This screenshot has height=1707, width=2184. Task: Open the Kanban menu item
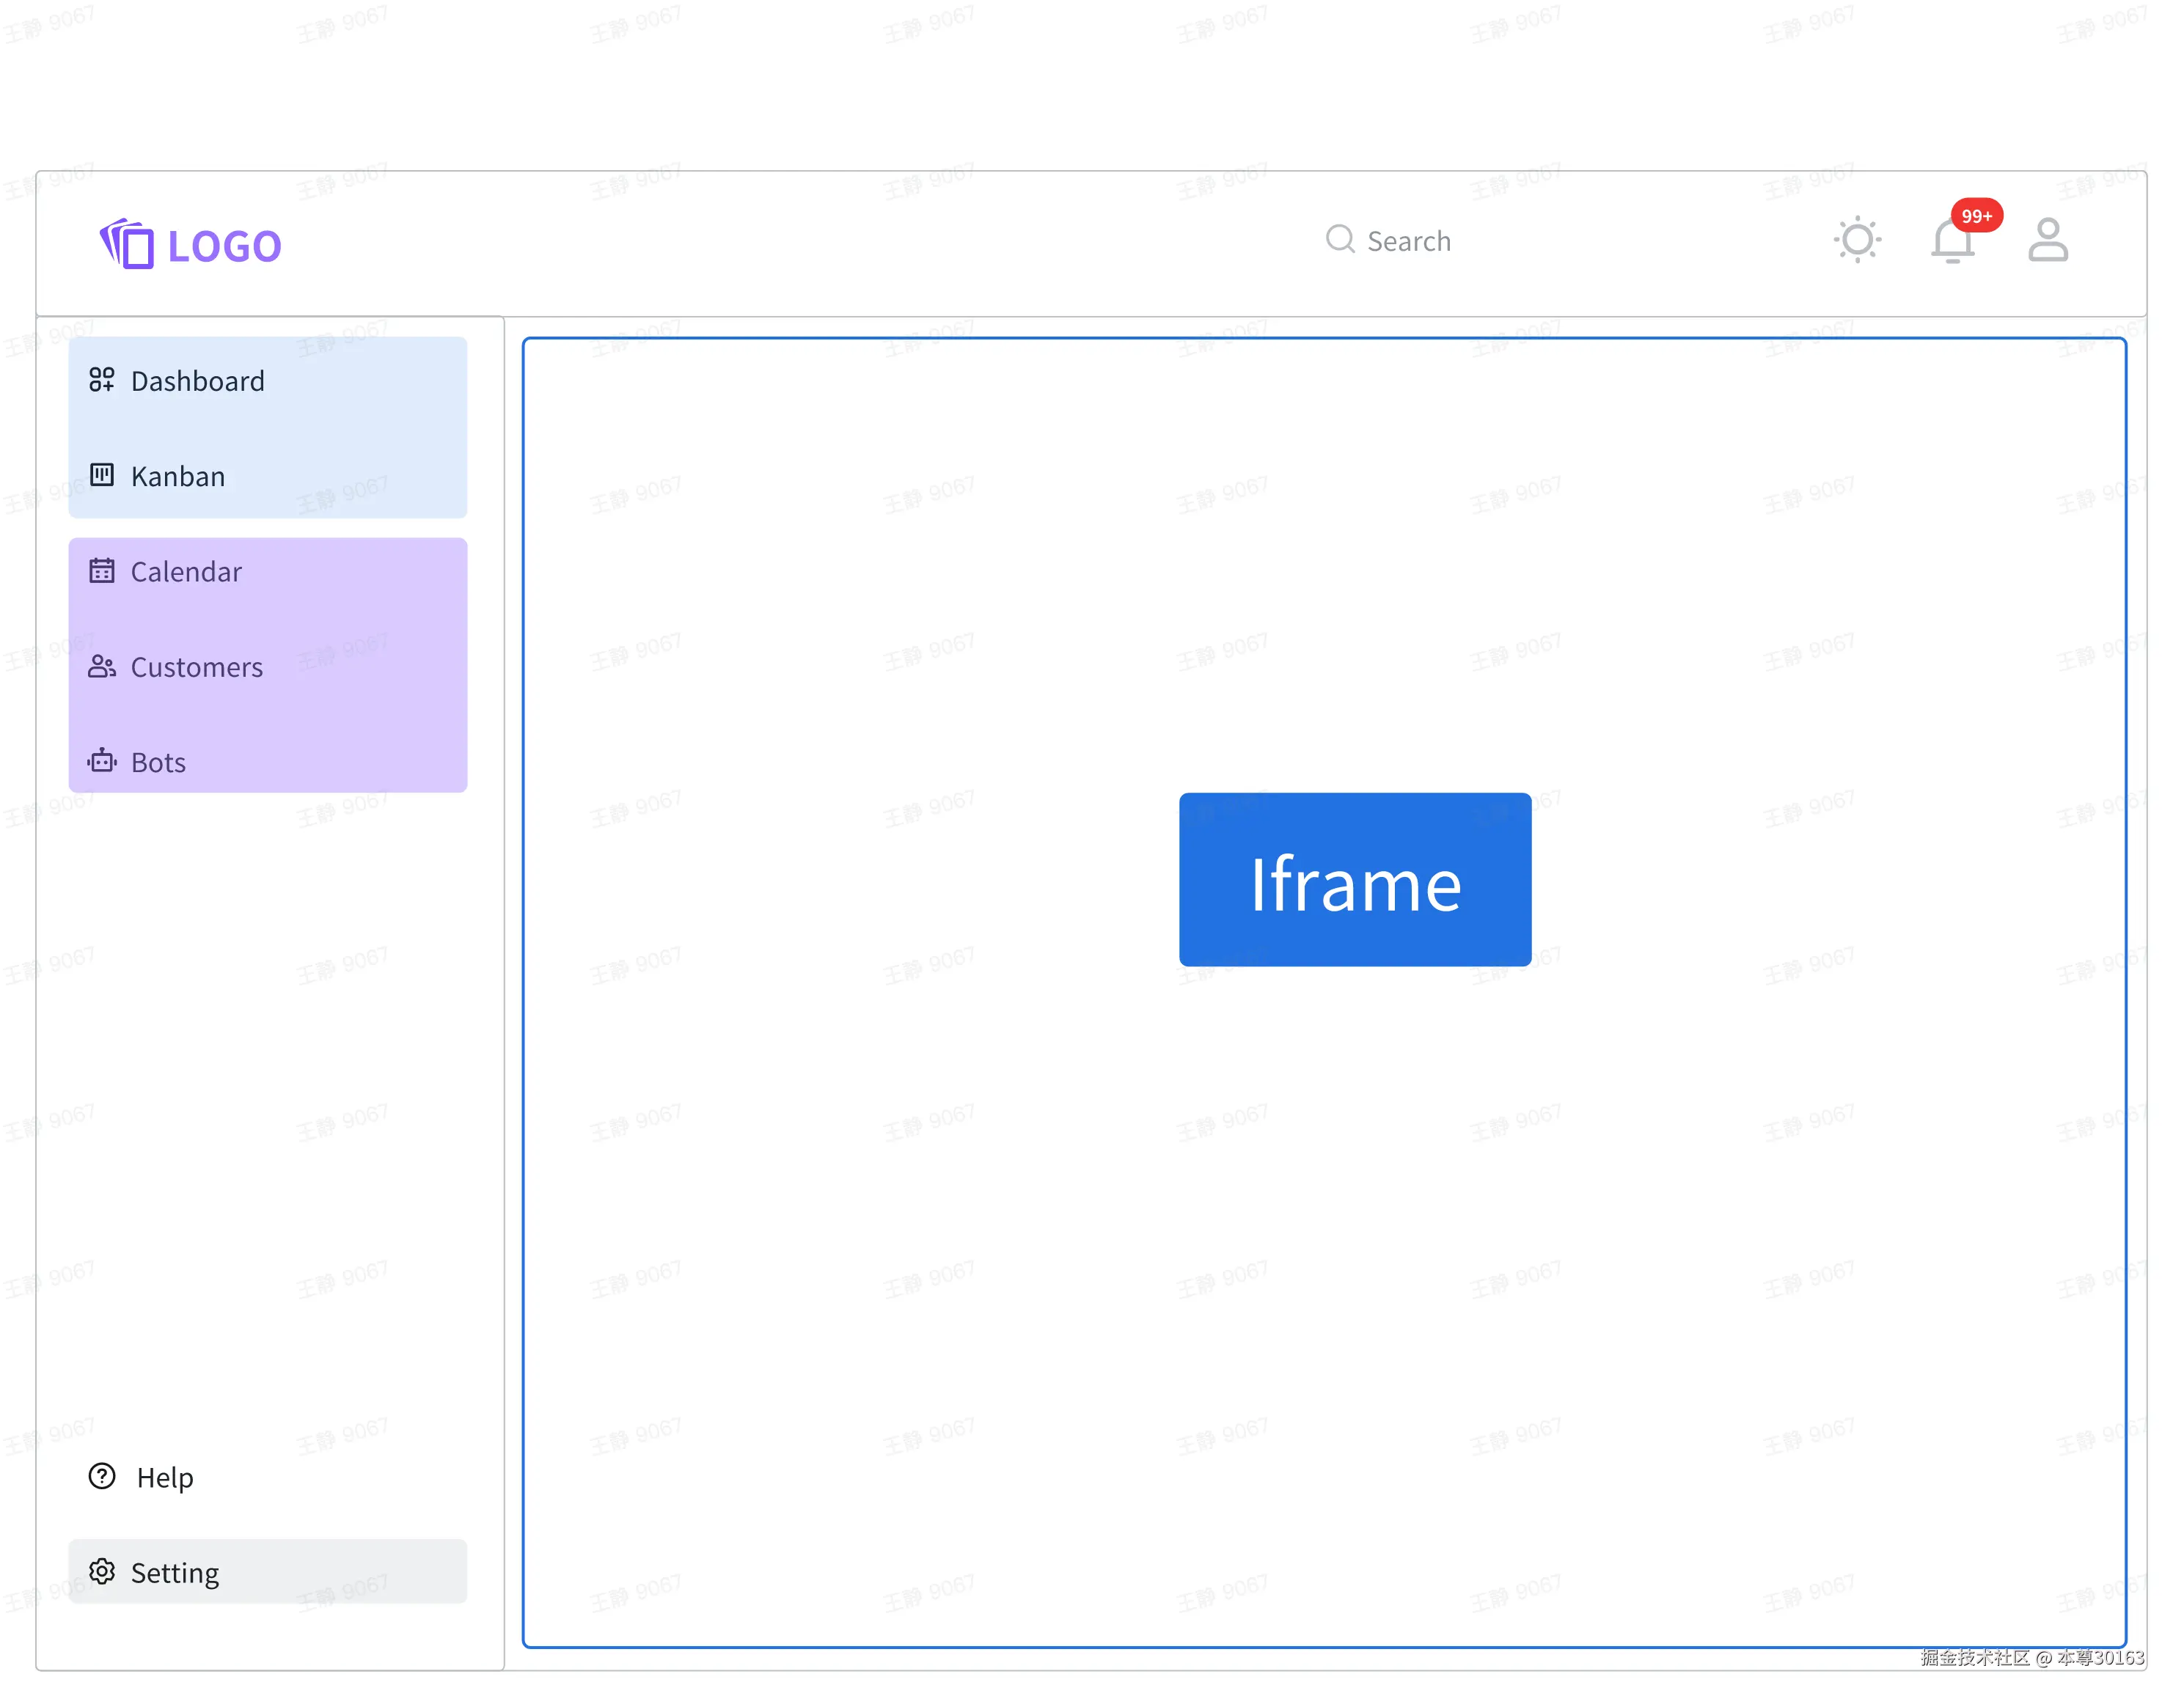(x=178, y=476)
